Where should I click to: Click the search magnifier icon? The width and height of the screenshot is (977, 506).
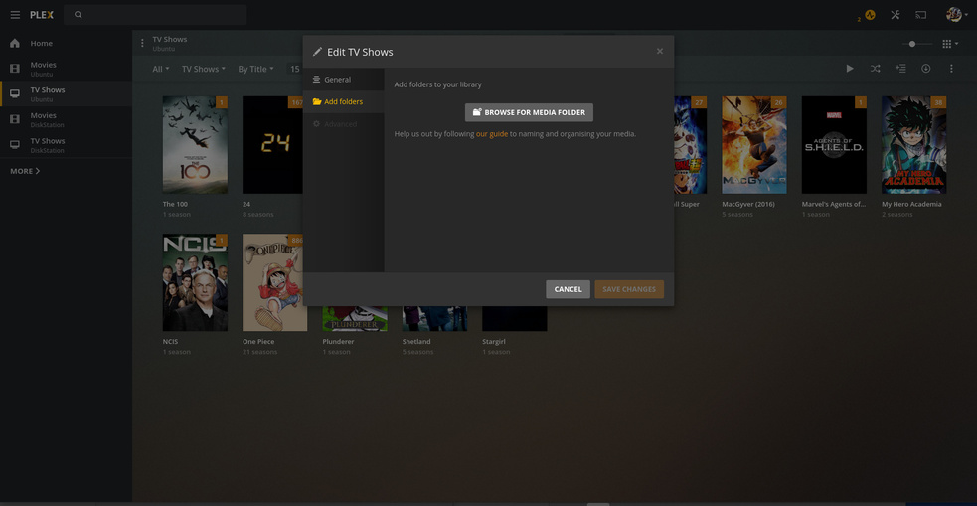click(x=78, y=15)
